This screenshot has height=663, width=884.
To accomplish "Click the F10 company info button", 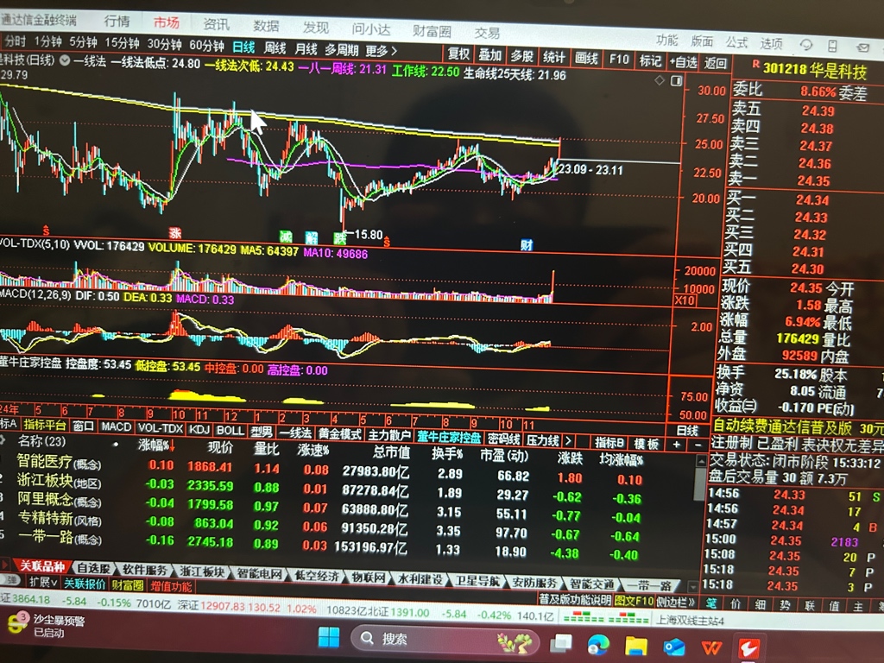I will [618, 60].
